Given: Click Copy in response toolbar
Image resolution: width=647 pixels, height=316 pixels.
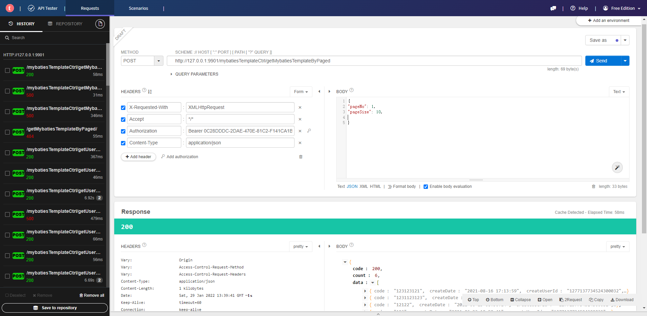Looking at the screenshot, I should [x=596, y=300].
